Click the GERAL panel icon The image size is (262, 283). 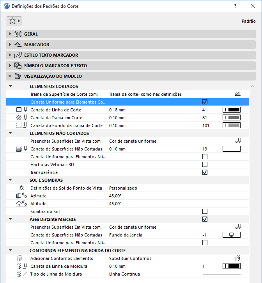pyautogui.click(x=18, y=34)
